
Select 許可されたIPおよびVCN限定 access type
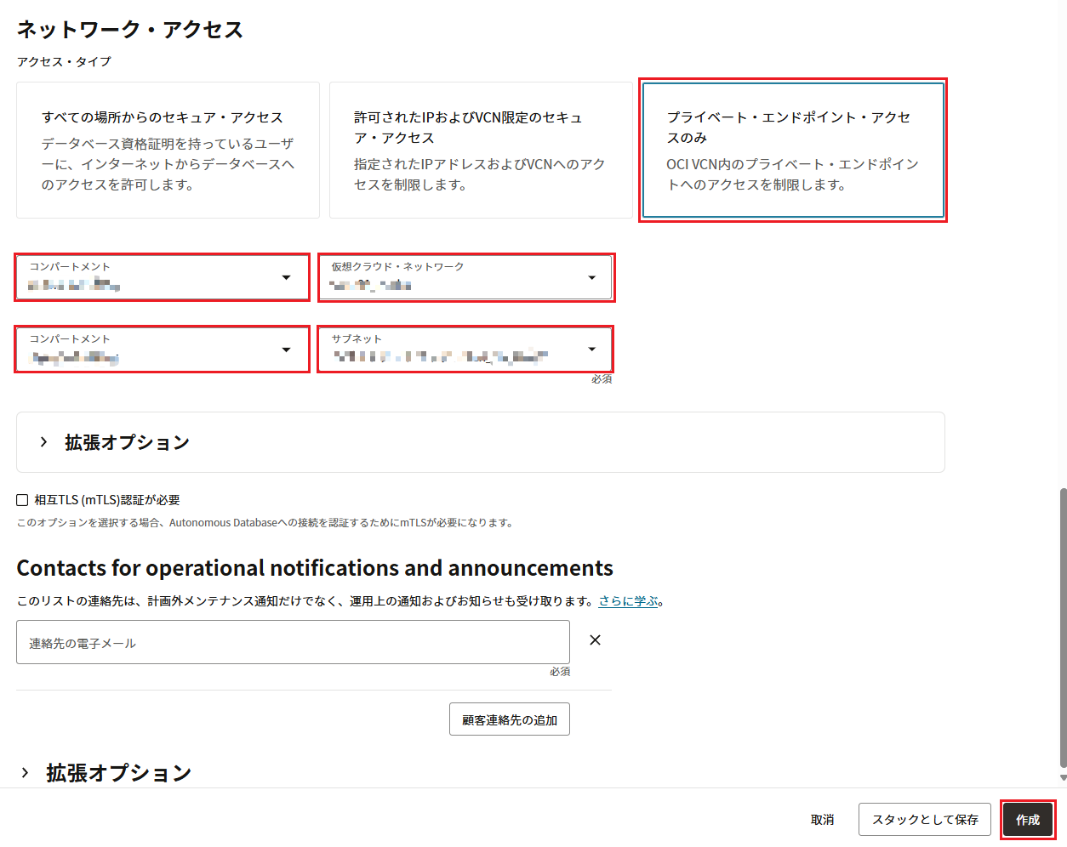pos(481,151)
